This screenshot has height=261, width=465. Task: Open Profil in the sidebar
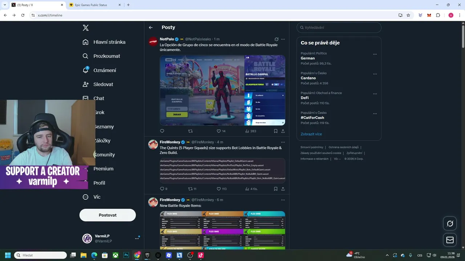[x=99, y=183]
